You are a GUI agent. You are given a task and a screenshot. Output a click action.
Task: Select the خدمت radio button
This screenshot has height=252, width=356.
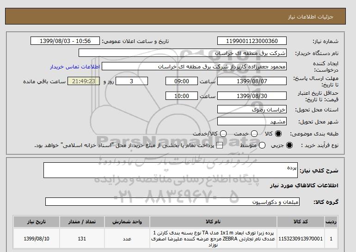(254, 134)
